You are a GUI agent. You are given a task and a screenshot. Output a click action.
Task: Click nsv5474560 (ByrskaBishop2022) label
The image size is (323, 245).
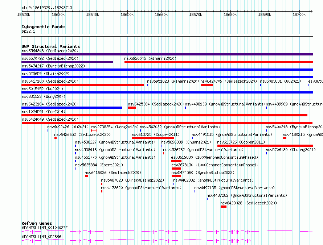pyautogui.click(x=203, y=173)
